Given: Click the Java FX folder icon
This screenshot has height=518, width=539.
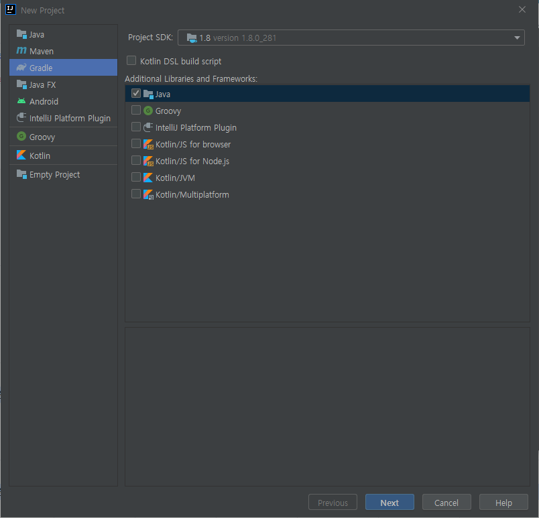Looking at the screenshot, I should tap(21, 84).
